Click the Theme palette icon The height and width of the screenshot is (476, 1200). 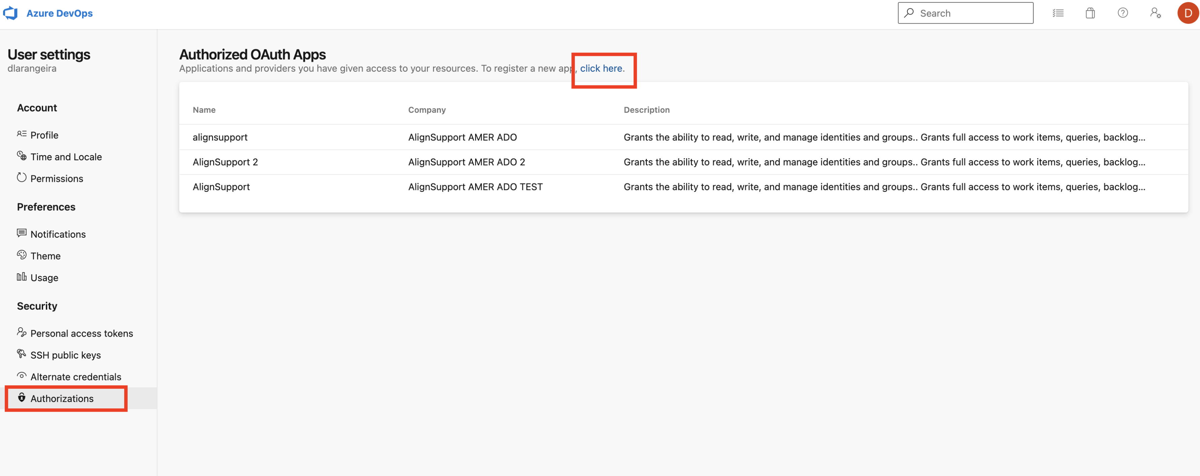click(x=22, y=255)
